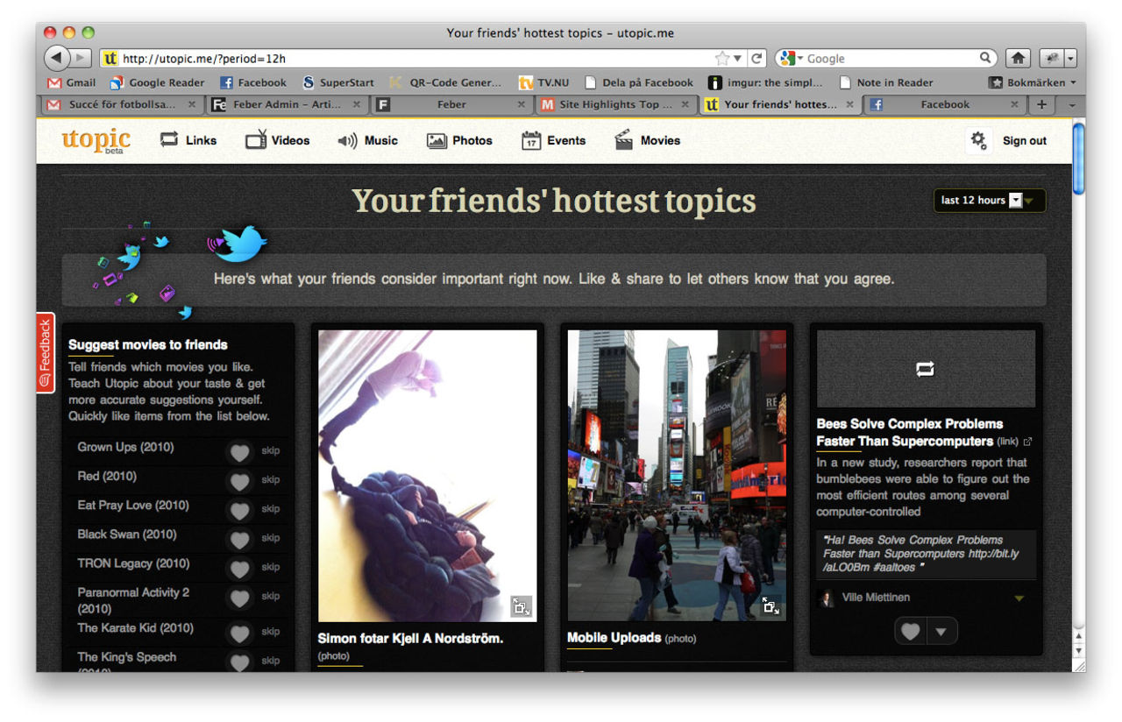Click the Sign out link
Screen dimensions: 1122x722
[1024, 140]
